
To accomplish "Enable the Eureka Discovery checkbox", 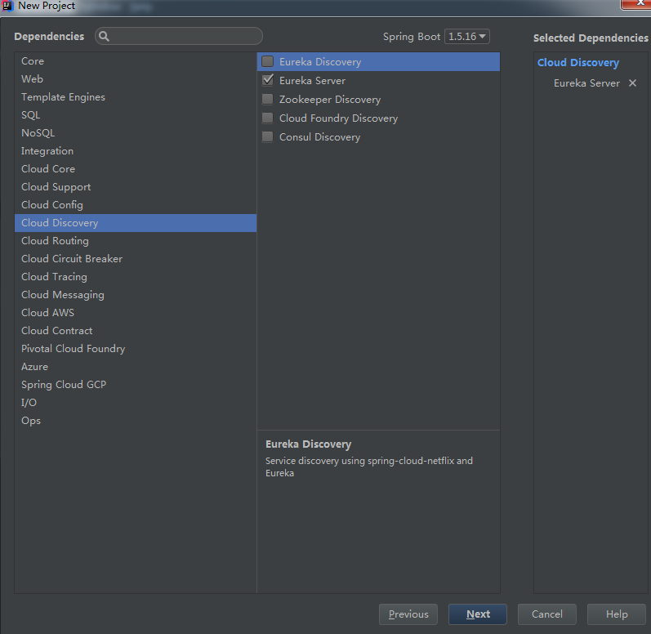I will click(268, 61).
